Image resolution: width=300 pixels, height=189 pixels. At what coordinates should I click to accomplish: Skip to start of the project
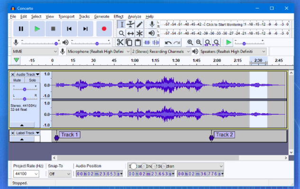[x=69, y=29]
